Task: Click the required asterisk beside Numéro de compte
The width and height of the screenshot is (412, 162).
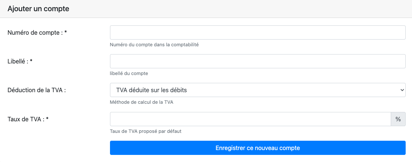Action: 66,32
